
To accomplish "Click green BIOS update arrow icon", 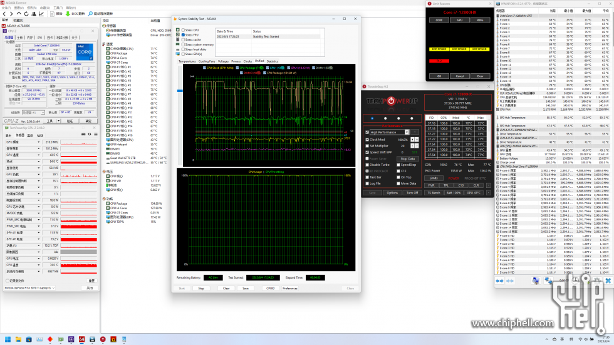I will pyautogui.click(x=68, y=14).
